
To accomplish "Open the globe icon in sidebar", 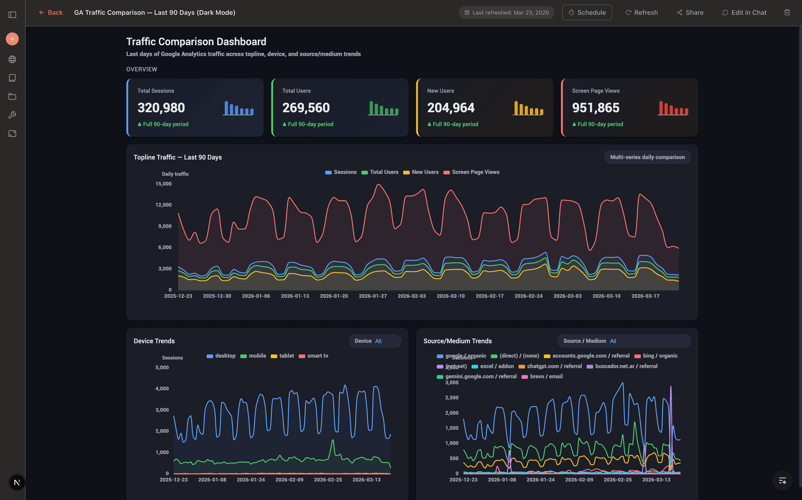I will click(x=12, y=59).
